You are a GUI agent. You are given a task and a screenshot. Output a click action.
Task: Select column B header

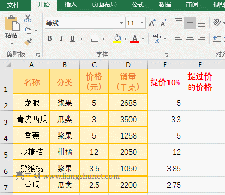[x=65, y=65]
